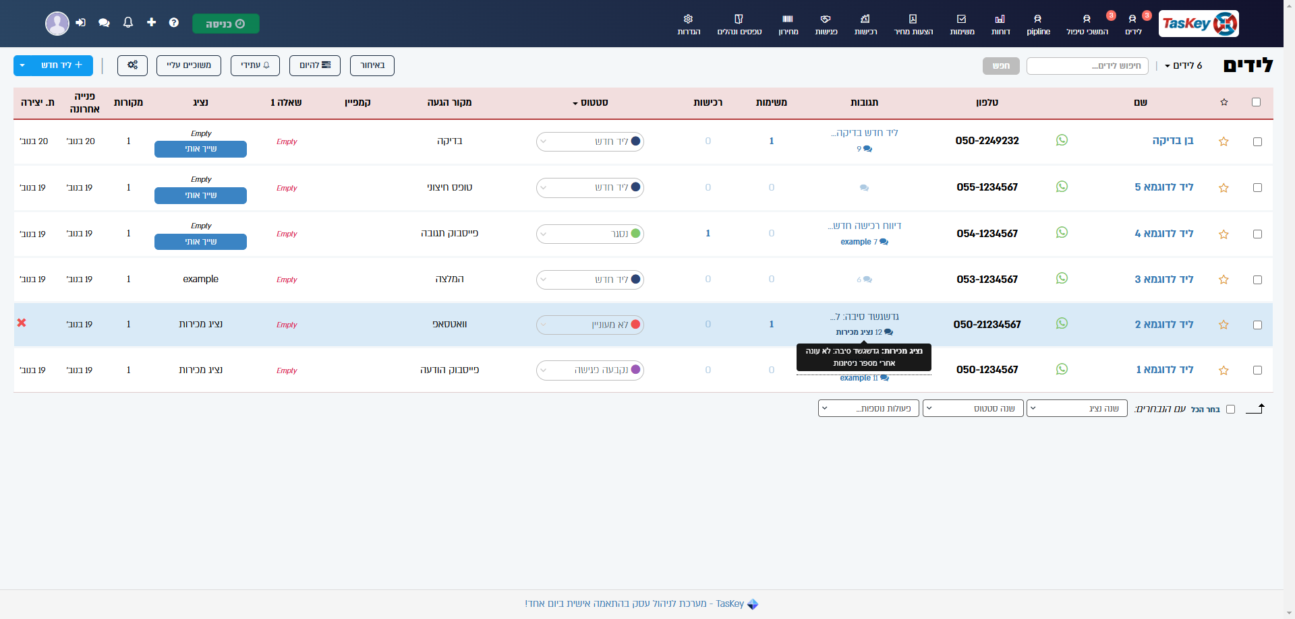Click the חיפוש לידים search field

point(1087,66)
